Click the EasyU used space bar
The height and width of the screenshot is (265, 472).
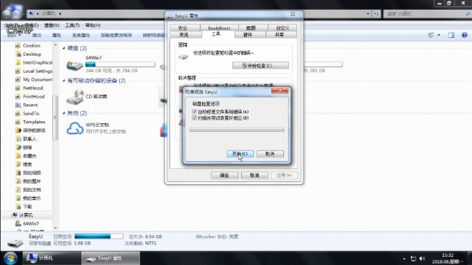99,237
